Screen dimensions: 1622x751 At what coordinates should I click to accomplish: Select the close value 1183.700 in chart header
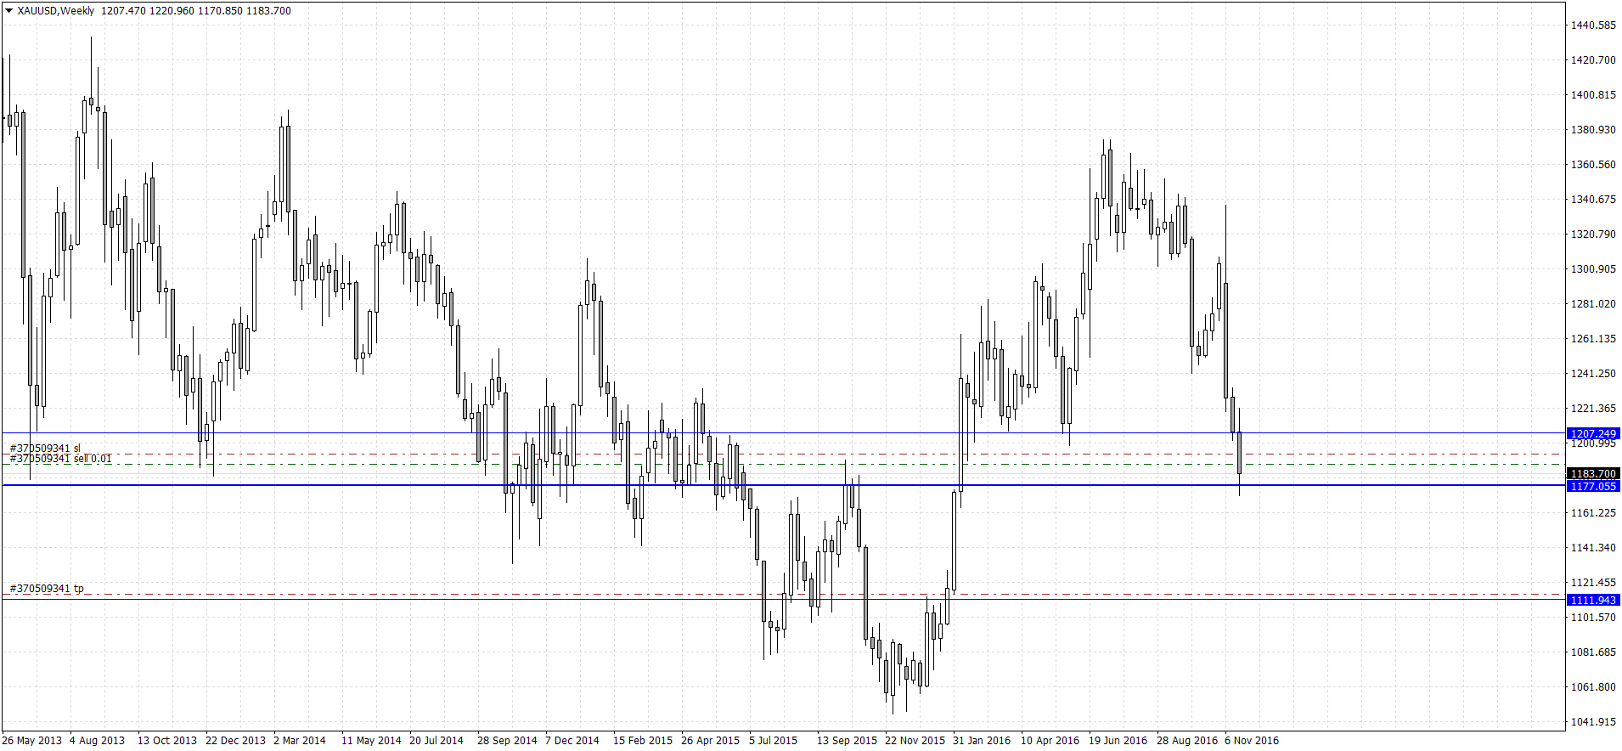(x=268, y=11)
